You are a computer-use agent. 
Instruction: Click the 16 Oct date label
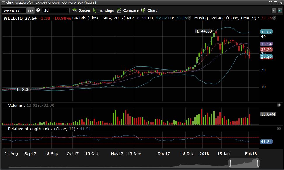92,154
